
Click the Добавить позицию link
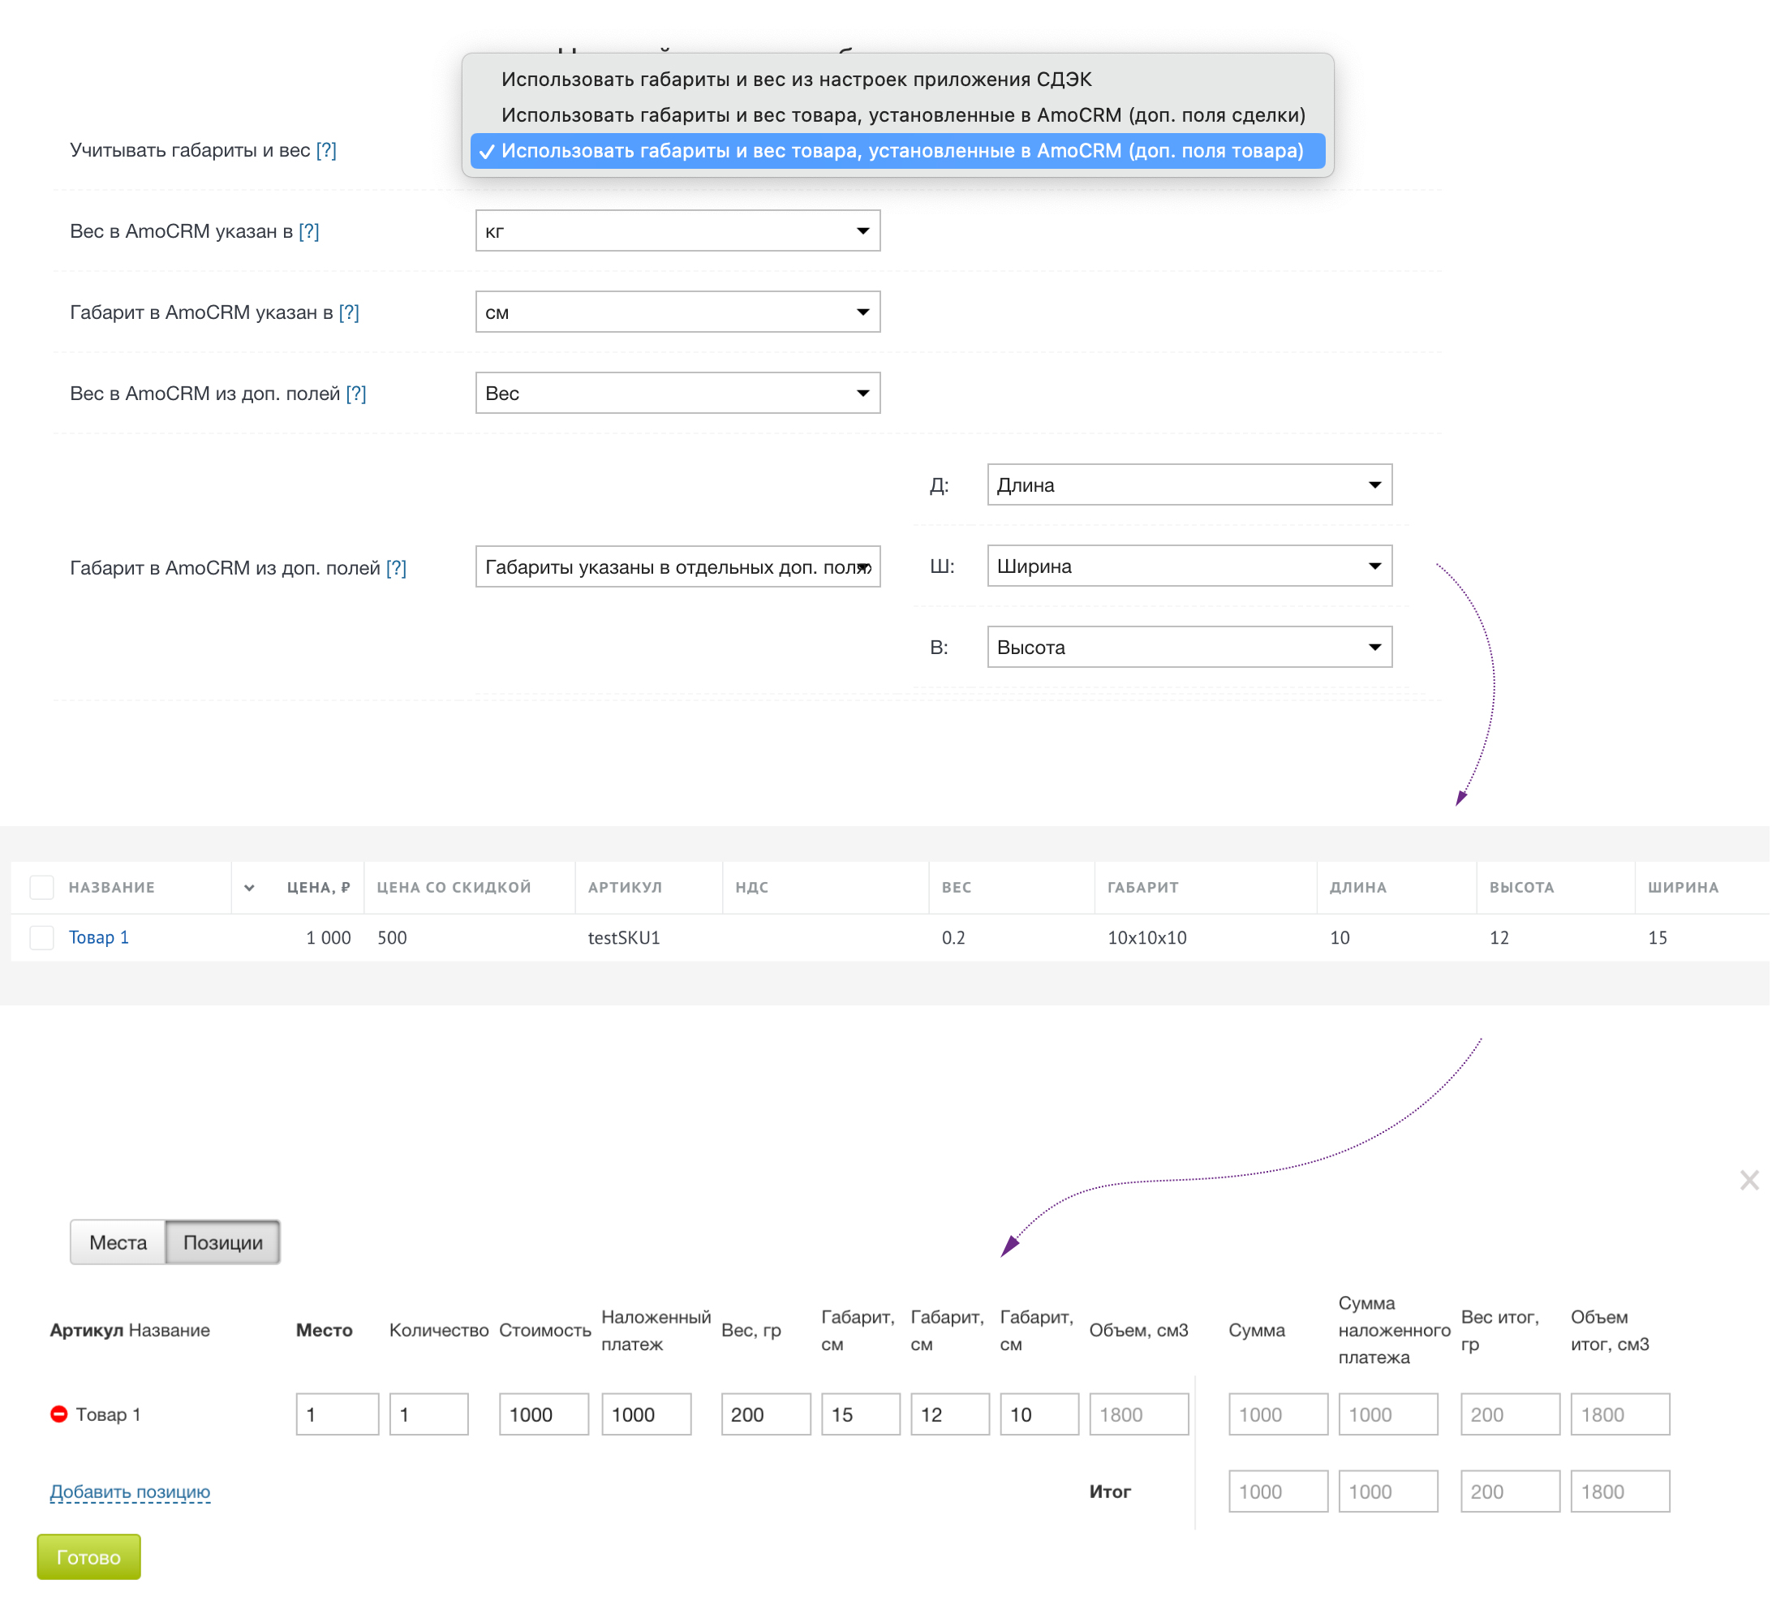[130, 1493]
